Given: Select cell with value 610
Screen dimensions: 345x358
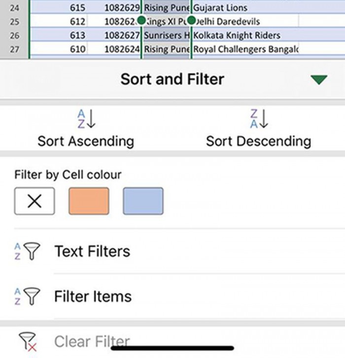Looking at the screenshot, I should pyautogui.click(x=59, y=49).
